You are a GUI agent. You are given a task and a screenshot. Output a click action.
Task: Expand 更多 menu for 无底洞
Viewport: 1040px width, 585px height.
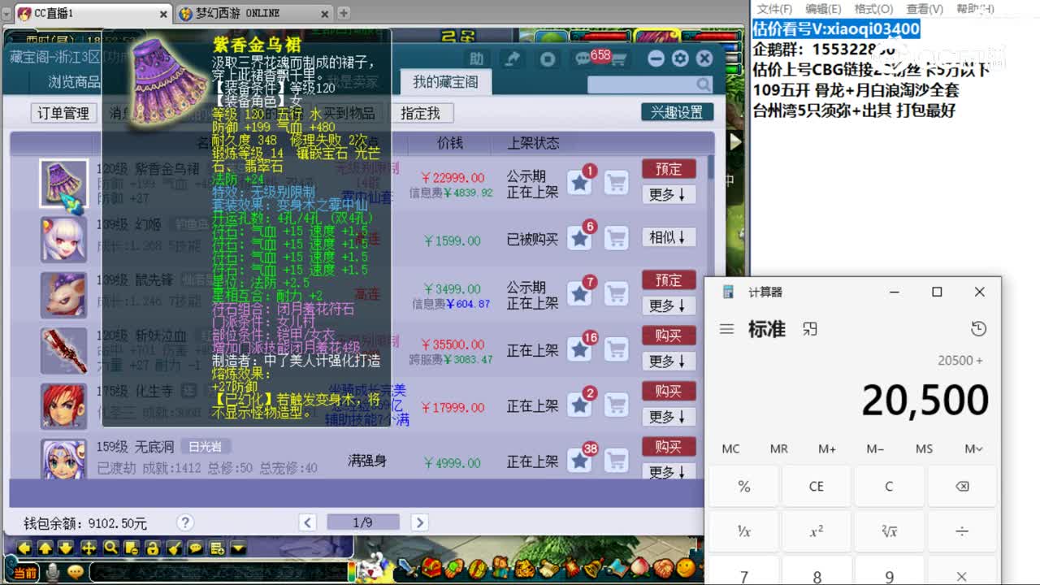(668, 472)
